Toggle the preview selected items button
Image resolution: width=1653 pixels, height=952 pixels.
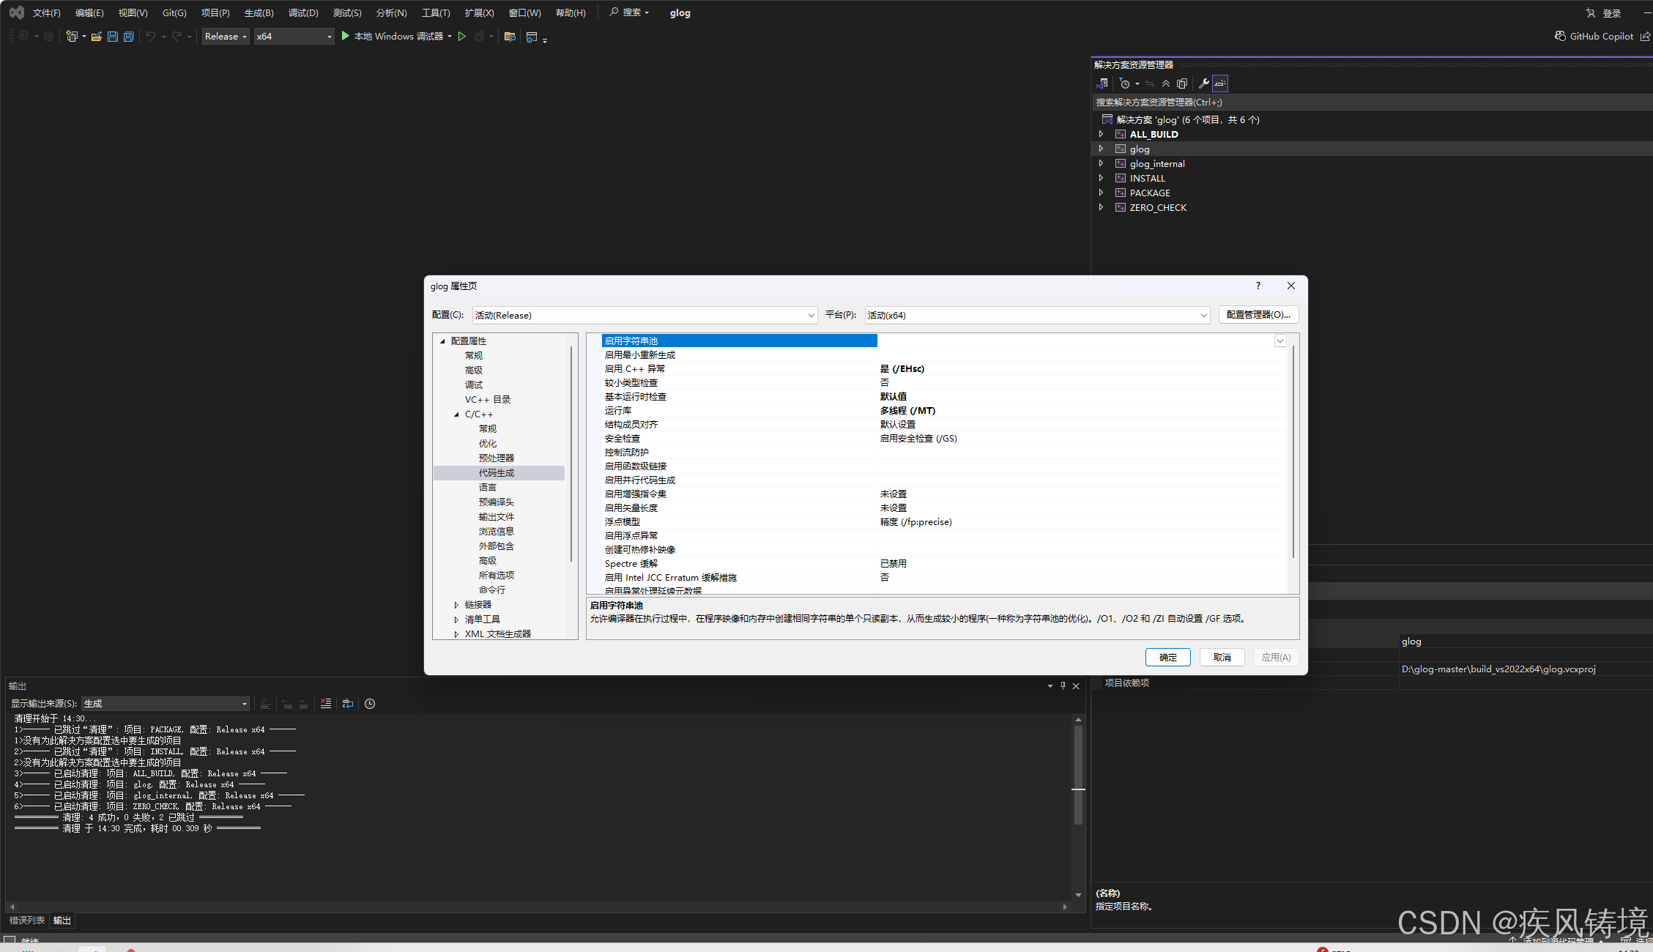[x=1220, y=83]
